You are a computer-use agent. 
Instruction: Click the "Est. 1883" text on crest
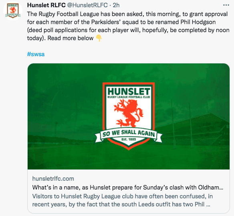point(129,139)
